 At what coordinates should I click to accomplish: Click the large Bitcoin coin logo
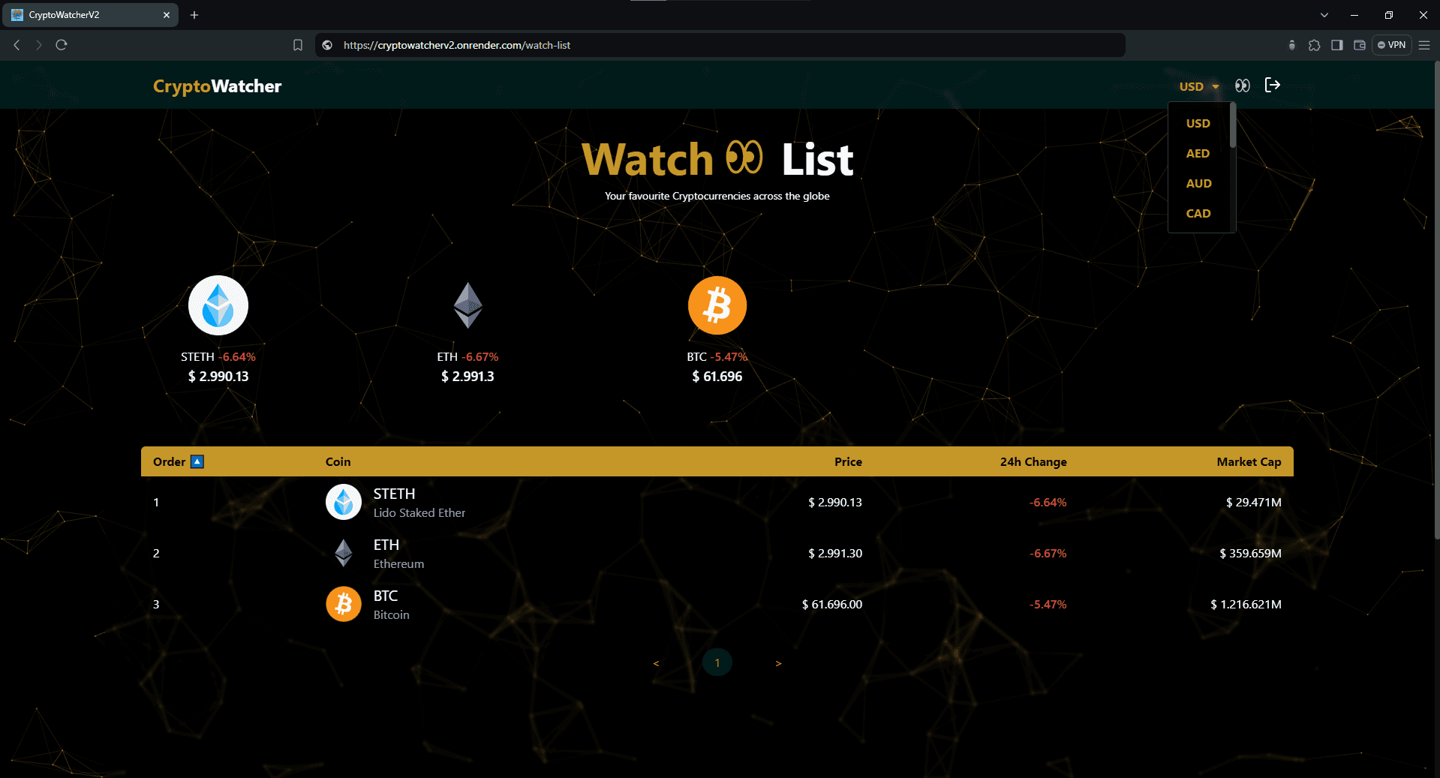pos(717,305)
